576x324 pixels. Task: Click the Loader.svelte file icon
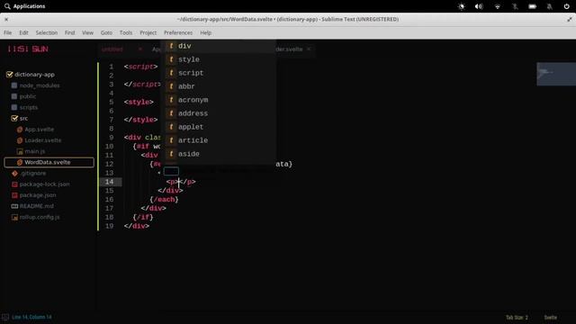click(x=20, y=140)
